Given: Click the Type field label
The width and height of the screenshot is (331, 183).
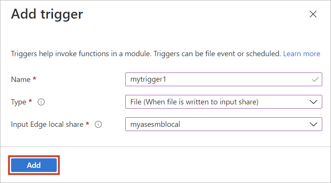Looking at the screenshot, I should [x=19, y=102].
